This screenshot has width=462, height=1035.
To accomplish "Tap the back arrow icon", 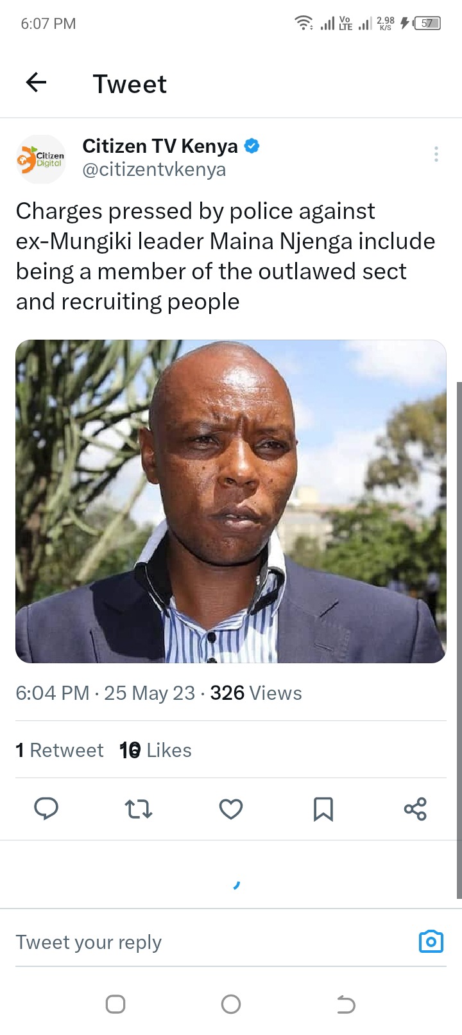I will click(x=37, y=83).
